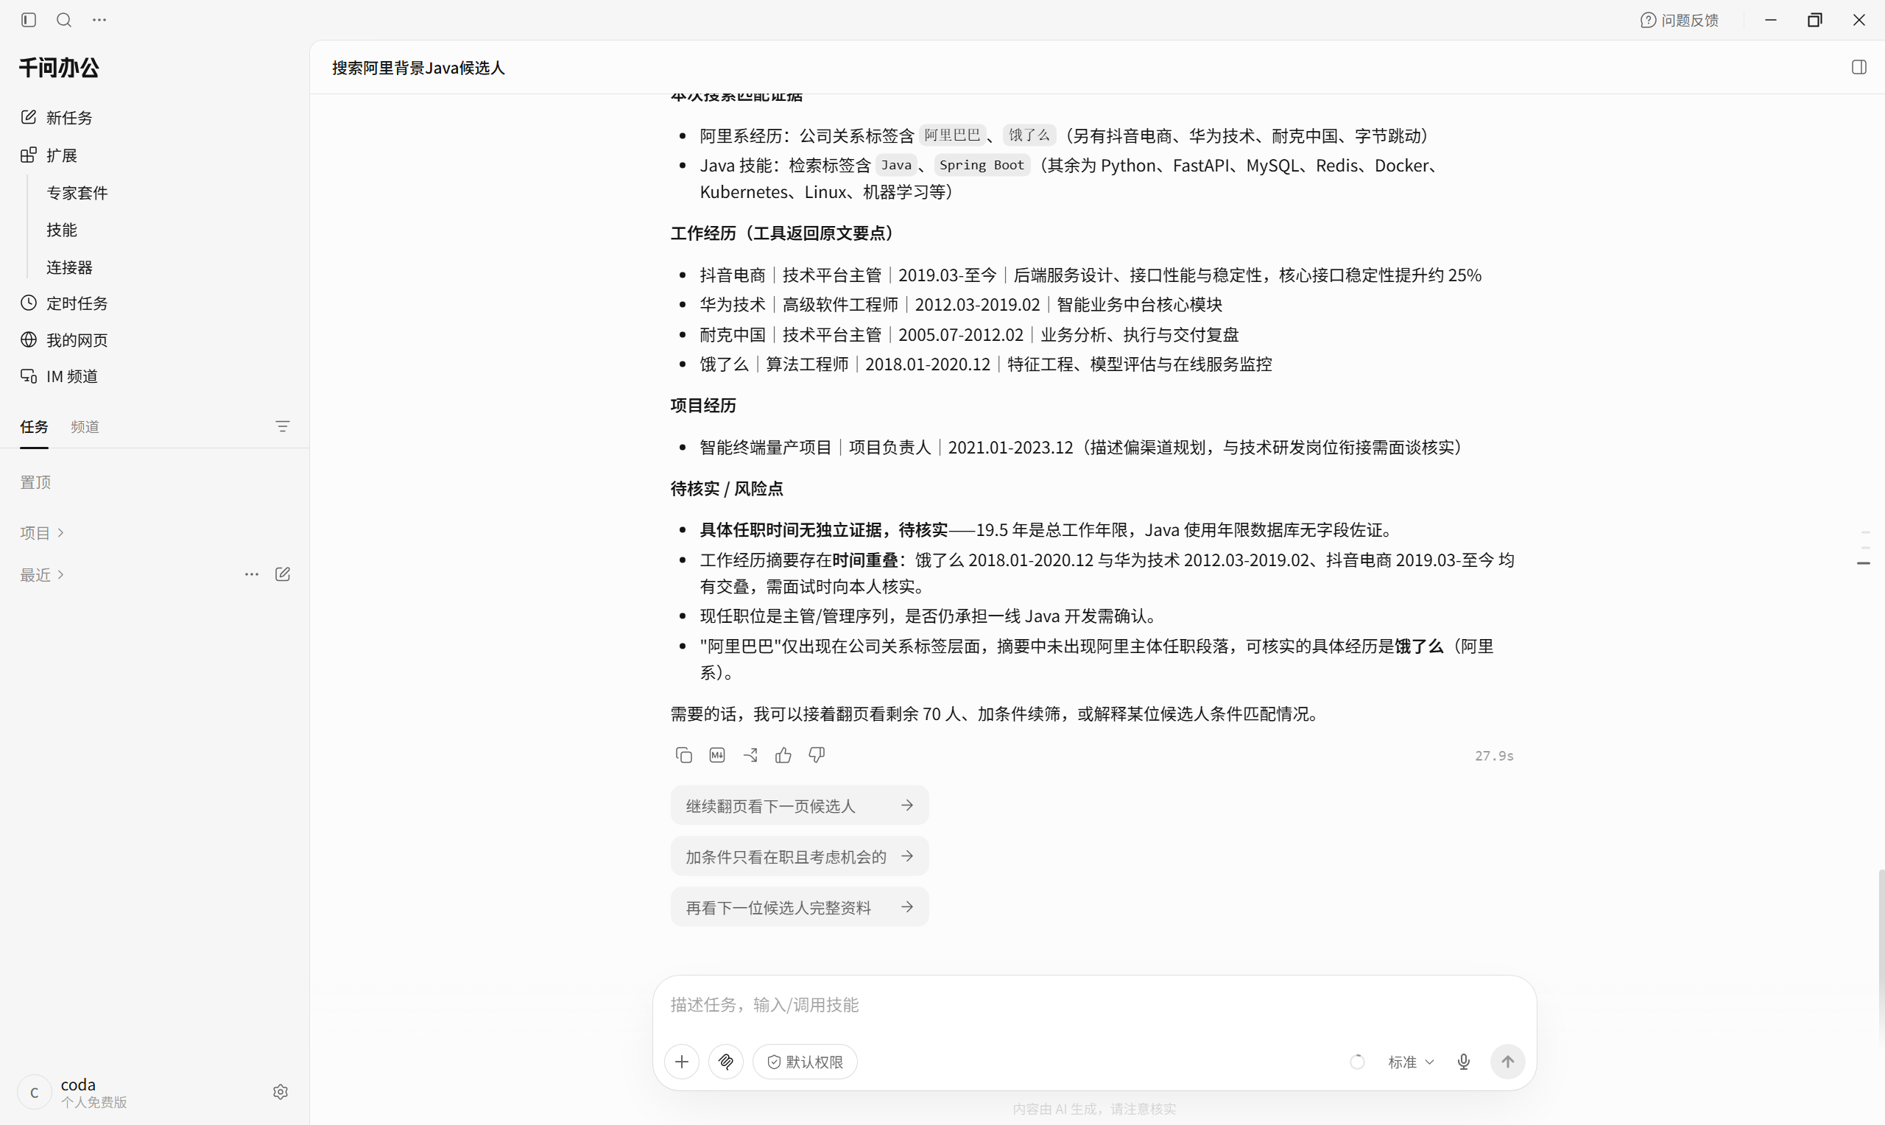
Task: Click the 饿了么 tag chip
Action: [x=1029, y=135]
